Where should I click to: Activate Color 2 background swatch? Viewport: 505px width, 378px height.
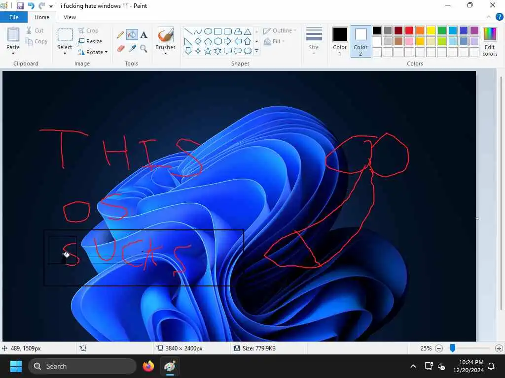361,41
